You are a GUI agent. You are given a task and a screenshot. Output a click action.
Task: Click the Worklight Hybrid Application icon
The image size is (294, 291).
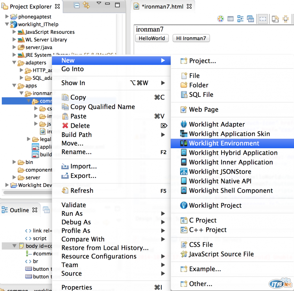tap(184, 153)
